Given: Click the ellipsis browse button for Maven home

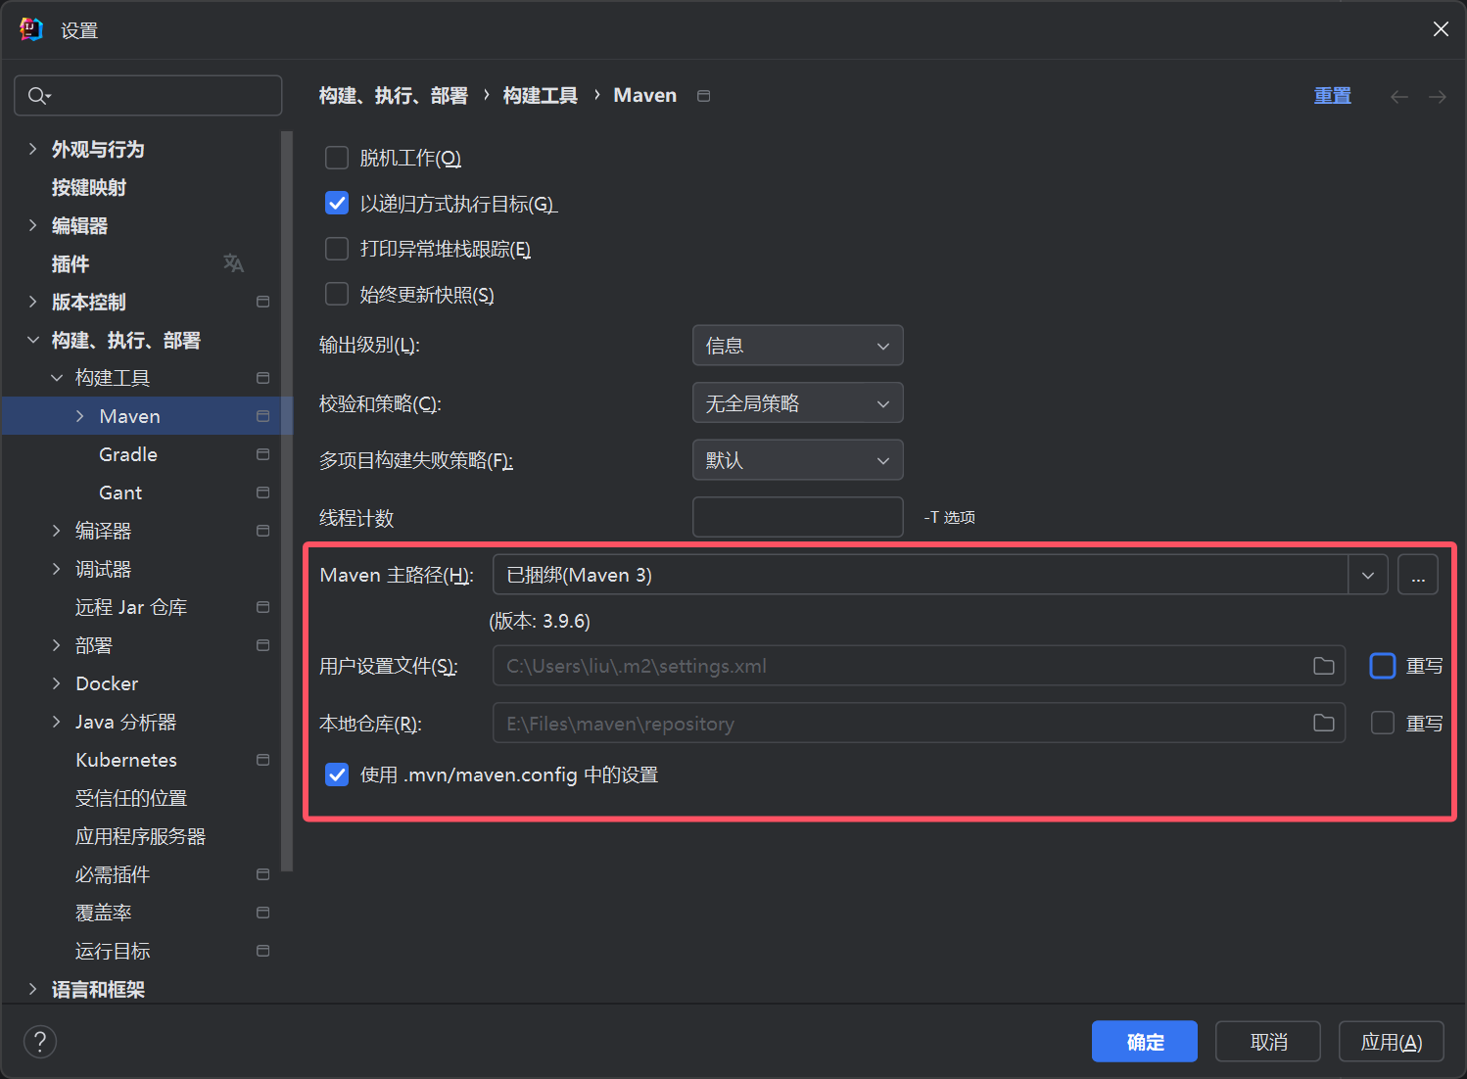Looking at the screenshot, I should (1417, 575).
